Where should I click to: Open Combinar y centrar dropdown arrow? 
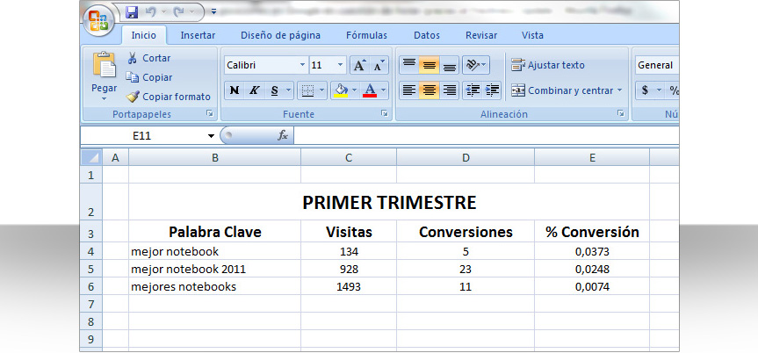[x=619, y=90]
